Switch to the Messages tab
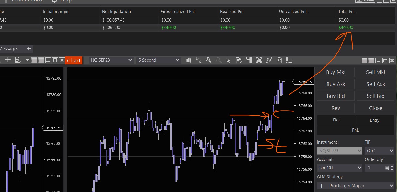Viewport: 397px width, 192px height. coord(9,49)
